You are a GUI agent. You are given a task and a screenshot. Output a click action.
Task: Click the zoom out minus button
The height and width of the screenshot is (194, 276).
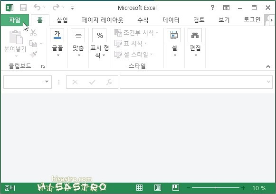tap(188, 188)
